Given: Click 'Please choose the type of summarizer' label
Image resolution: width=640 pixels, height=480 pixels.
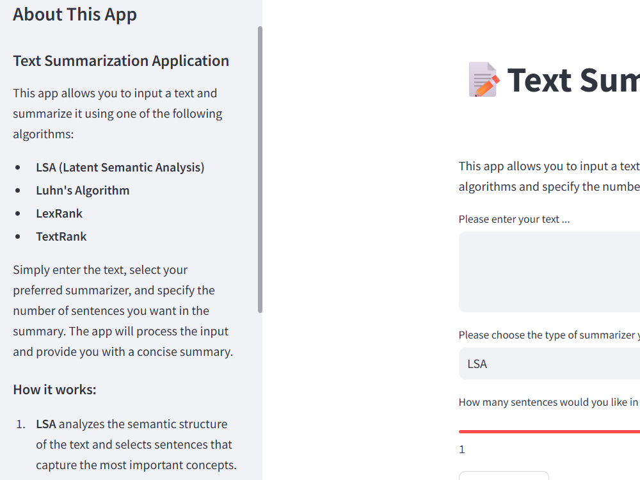Looking at the screenshot, I should coord(549,335).
